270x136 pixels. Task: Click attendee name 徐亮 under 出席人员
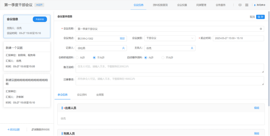tap(63, 118)
